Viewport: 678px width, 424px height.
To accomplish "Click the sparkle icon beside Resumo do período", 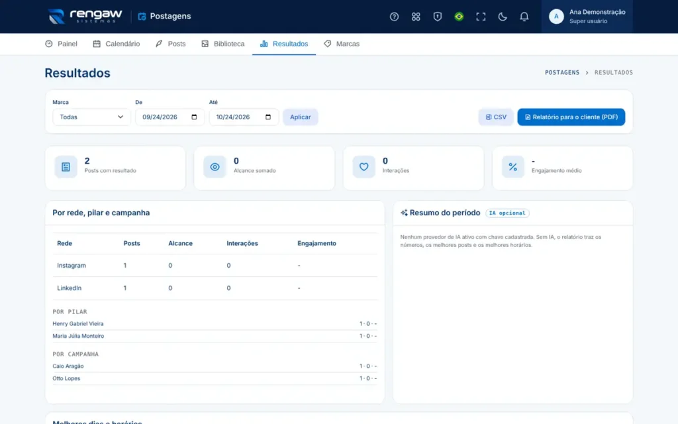I will pyautogui.click(x=404, y=213).
